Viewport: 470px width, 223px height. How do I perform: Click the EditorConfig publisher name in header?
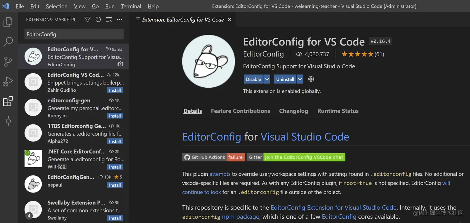point(264,54)
